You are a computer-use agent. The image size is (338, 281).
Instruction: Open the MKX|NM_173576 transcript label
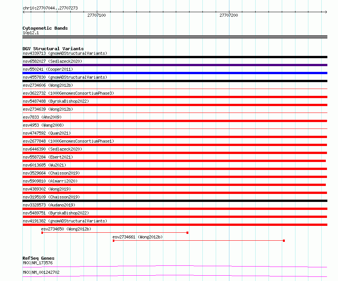point(38,263)
